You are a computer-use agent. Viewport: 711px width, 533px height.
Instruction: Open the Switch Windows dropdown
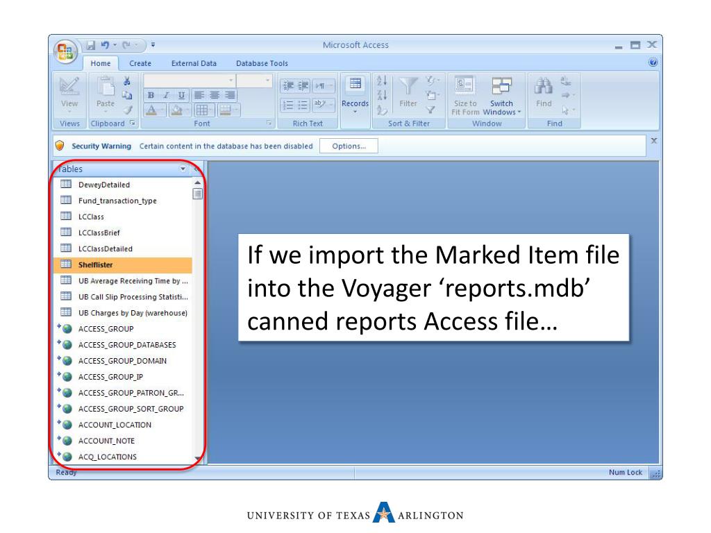(501, 95)
